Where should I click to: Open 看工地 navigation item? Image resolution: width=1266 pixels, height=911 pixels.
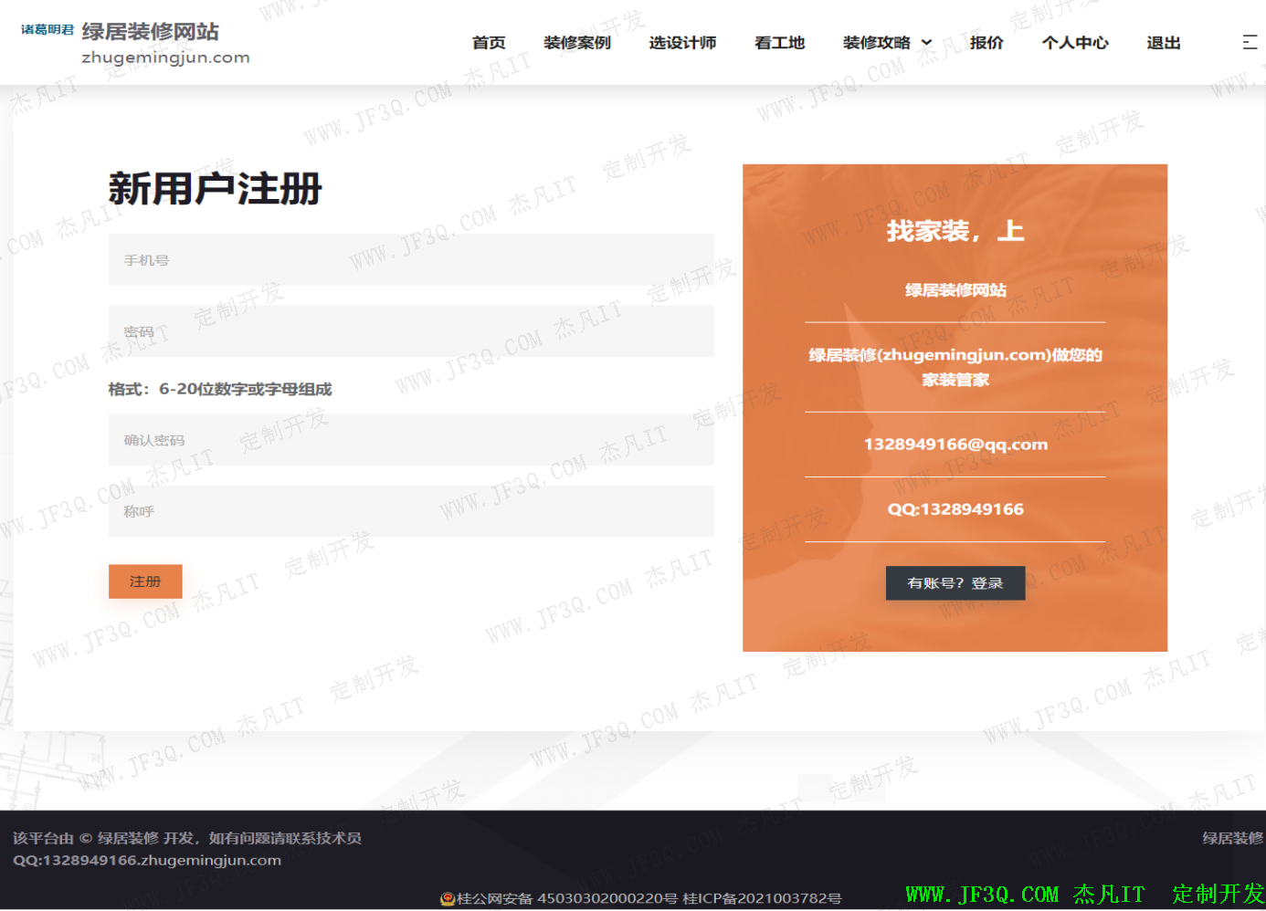coord(779,43)
